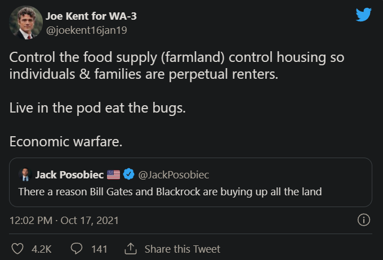Click the Twitter bird logo
The width and height of the screenshot is (383, 260).
364,14
